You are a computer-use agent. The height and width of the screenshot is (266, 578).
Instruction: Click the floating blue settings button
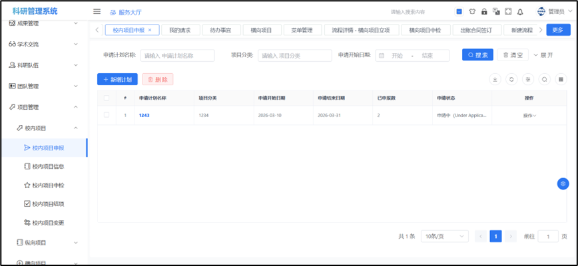click(563, 184)
